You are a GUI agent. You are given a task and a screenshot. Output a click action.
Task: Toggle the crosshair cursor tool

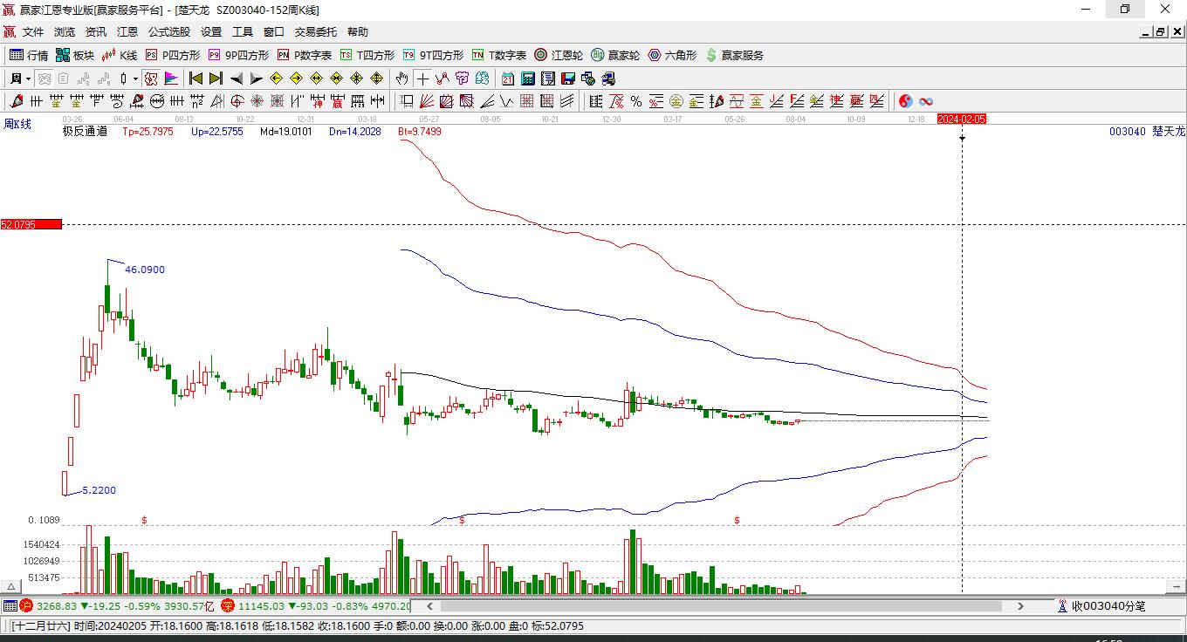tap(422, 79)
